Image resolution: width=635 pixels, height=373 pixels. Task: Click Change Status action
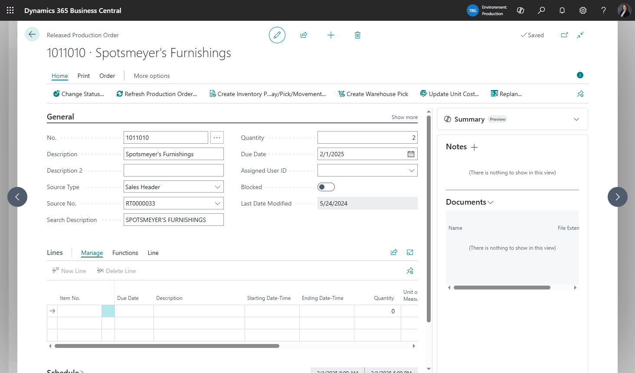[79, 94]
